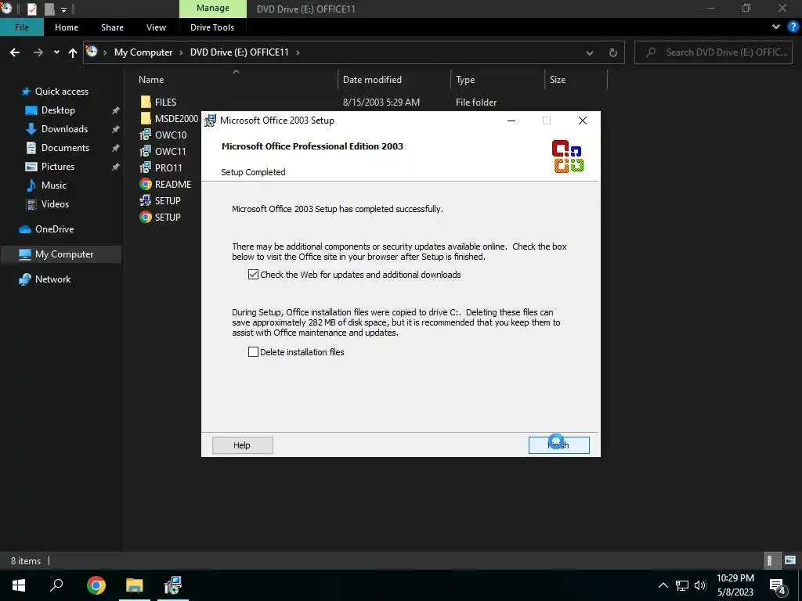The width and height of the screenshot is (802, 601).
Task: Open the File menu in Explorer
Action: 21,27
